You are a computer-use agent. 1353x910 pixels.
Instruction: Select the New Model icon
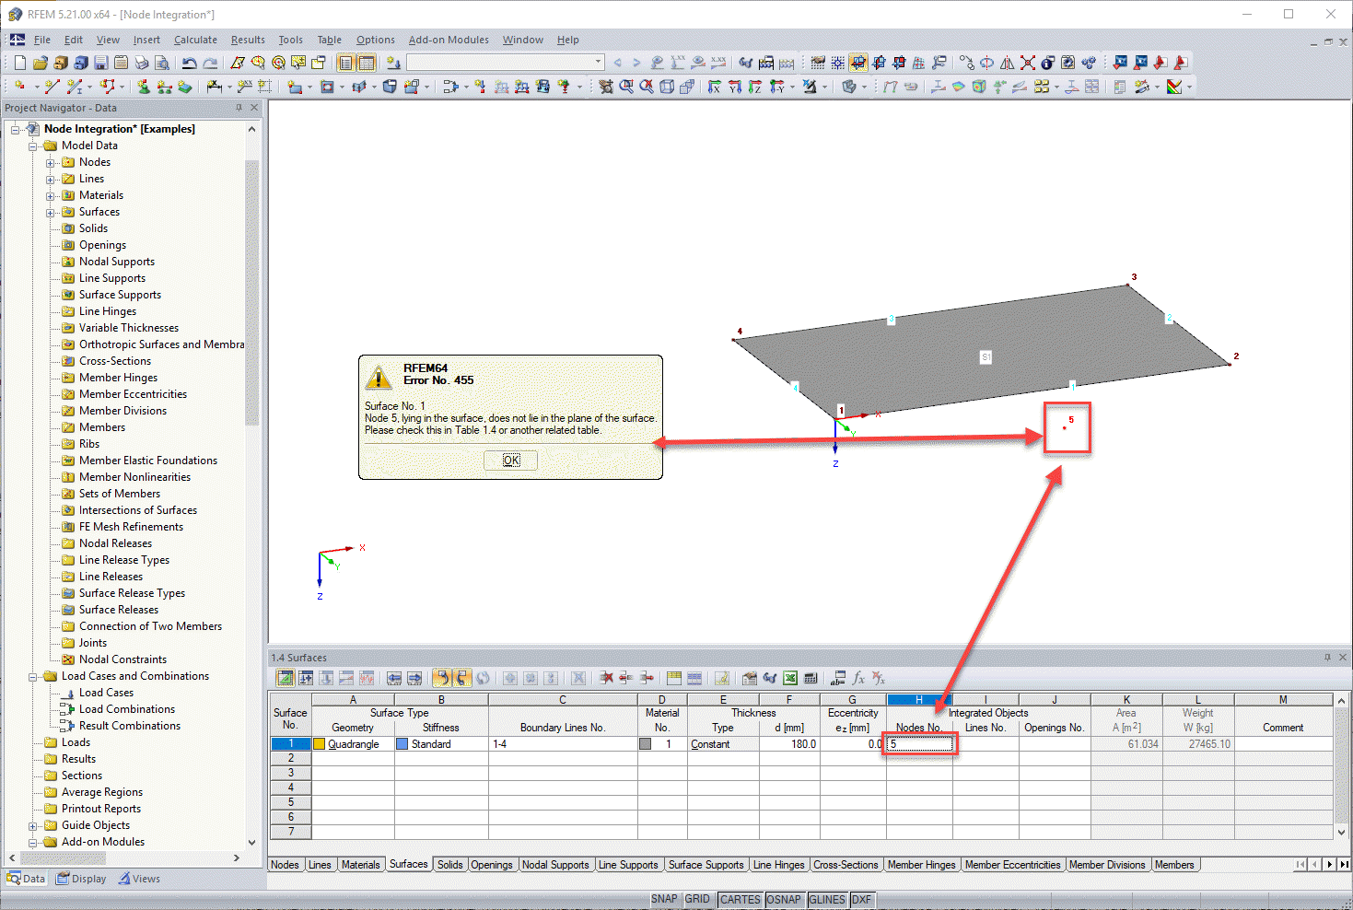tap(17, 62)
